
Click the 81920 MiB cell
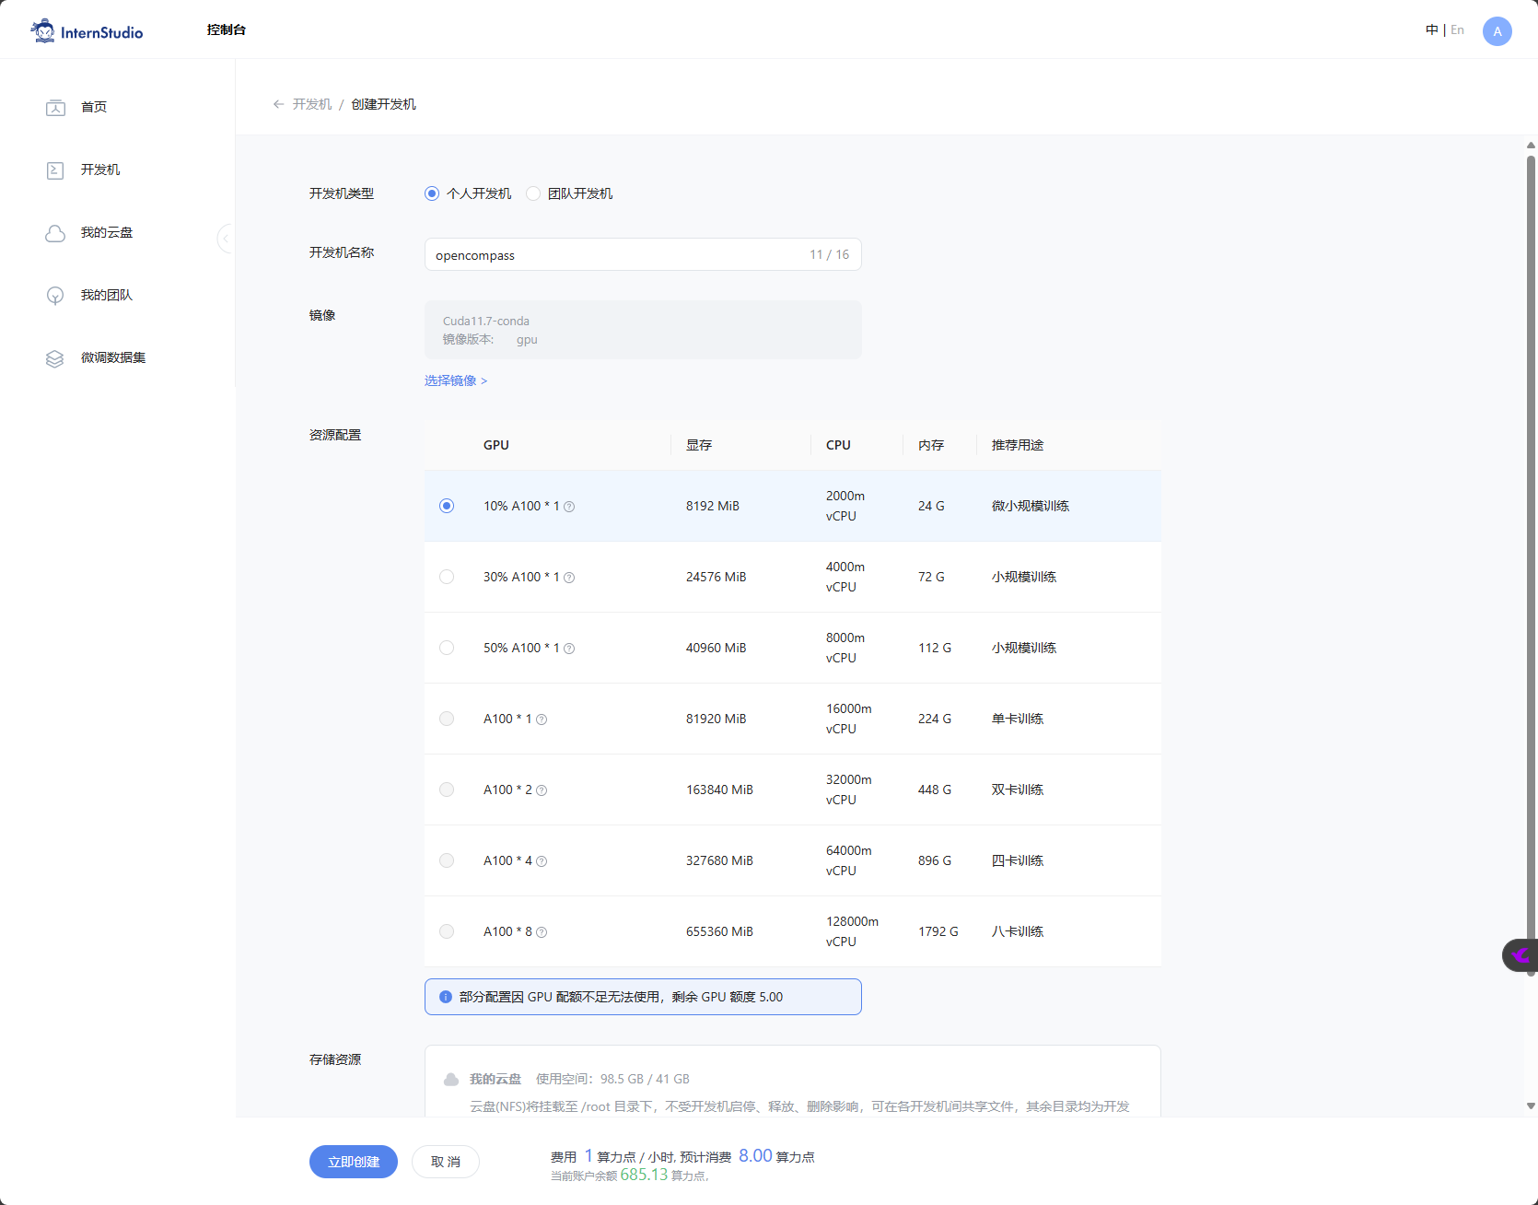[x=717, y=719]
